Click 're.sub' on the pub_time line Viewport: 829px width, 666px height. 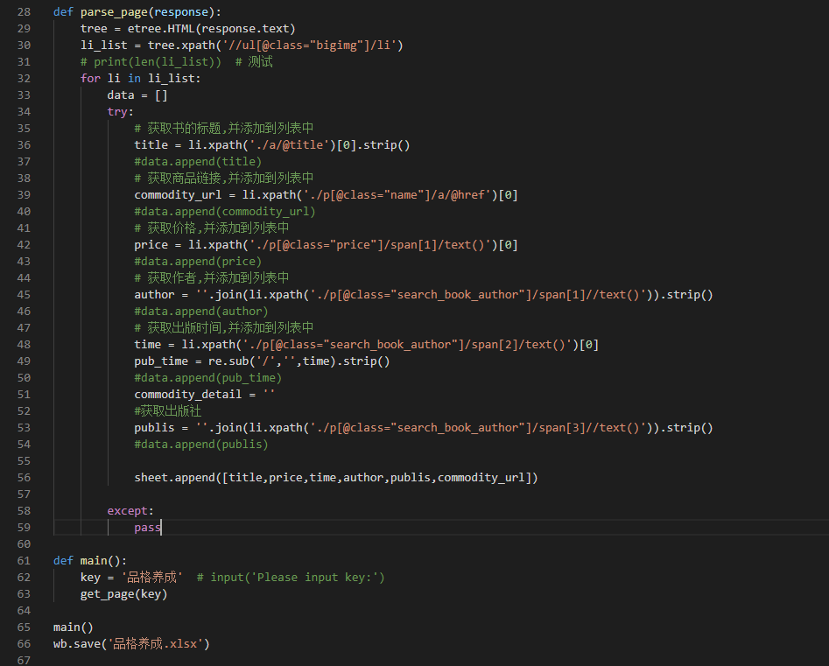[x=228, y=361]
